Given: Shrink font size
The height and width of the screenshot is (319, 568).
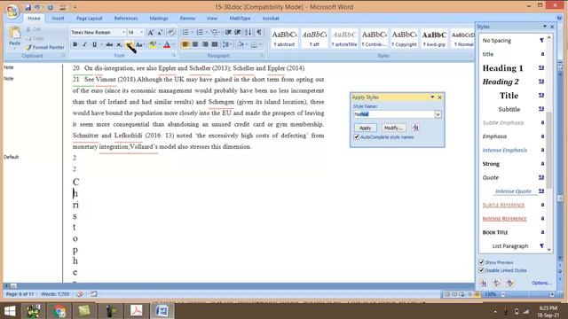Looking at the screenshot, I should click(x=160, y=33).
